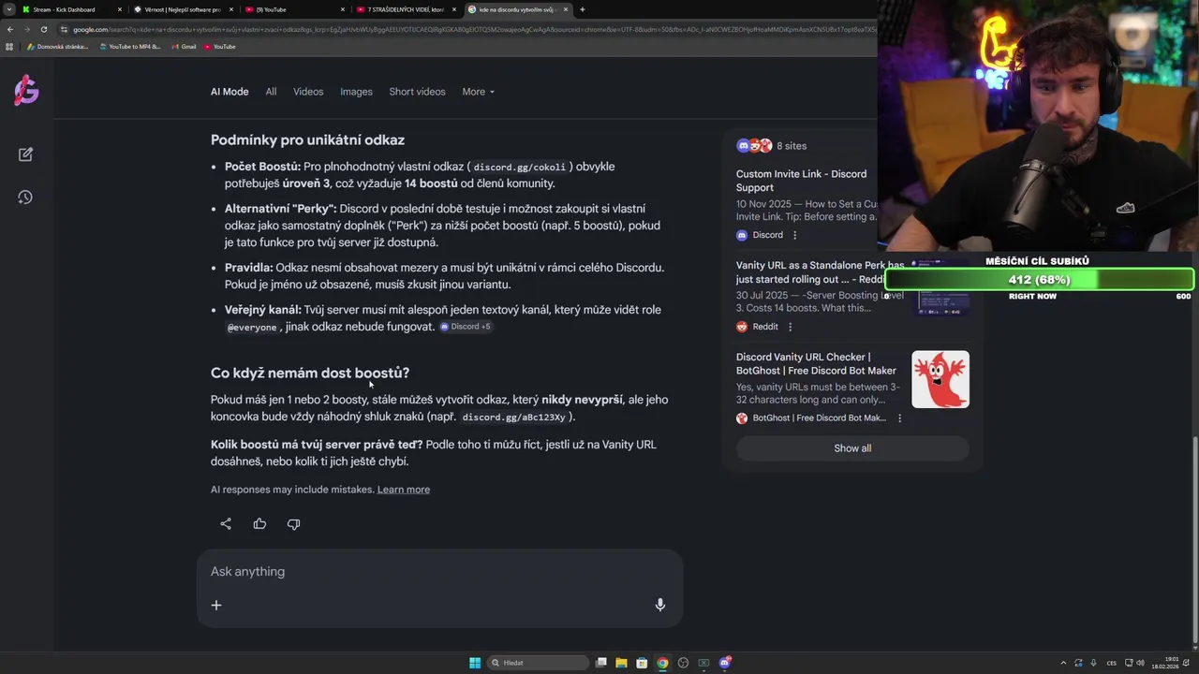Screen dimensions: 1199x674
Task: Start voice input with the microphone icon
Action: [x=660, y=605]
